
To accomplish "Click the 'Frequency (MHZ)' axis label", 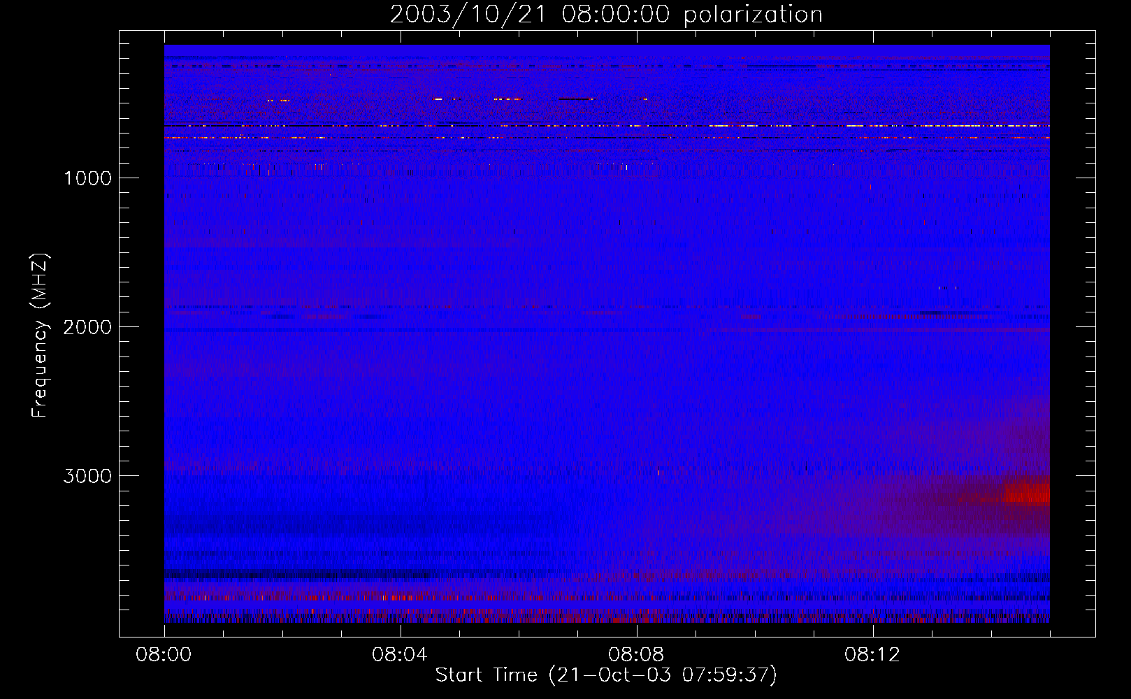I will [40, 336].
